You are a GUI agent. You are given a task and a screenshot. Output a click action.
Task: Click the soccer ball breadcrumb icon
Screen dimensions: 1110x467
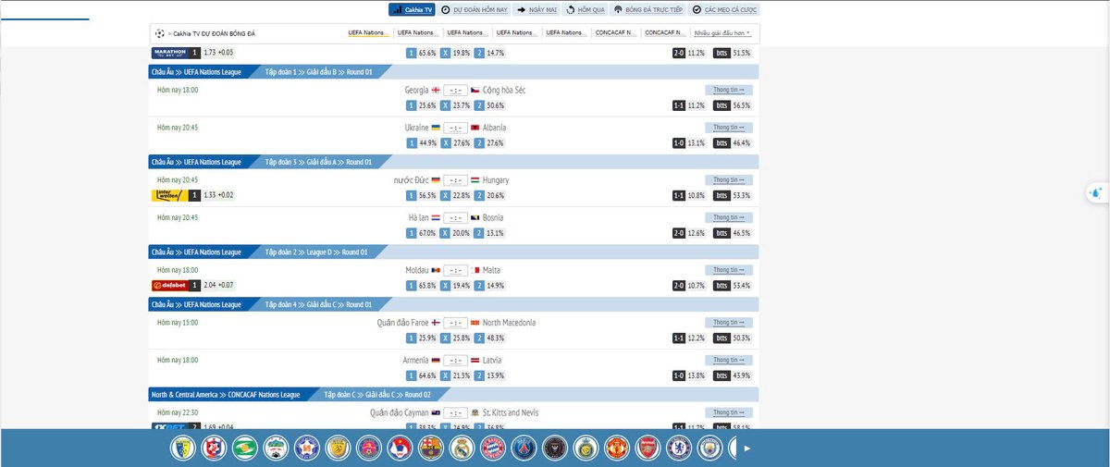(x=160, y=33)
